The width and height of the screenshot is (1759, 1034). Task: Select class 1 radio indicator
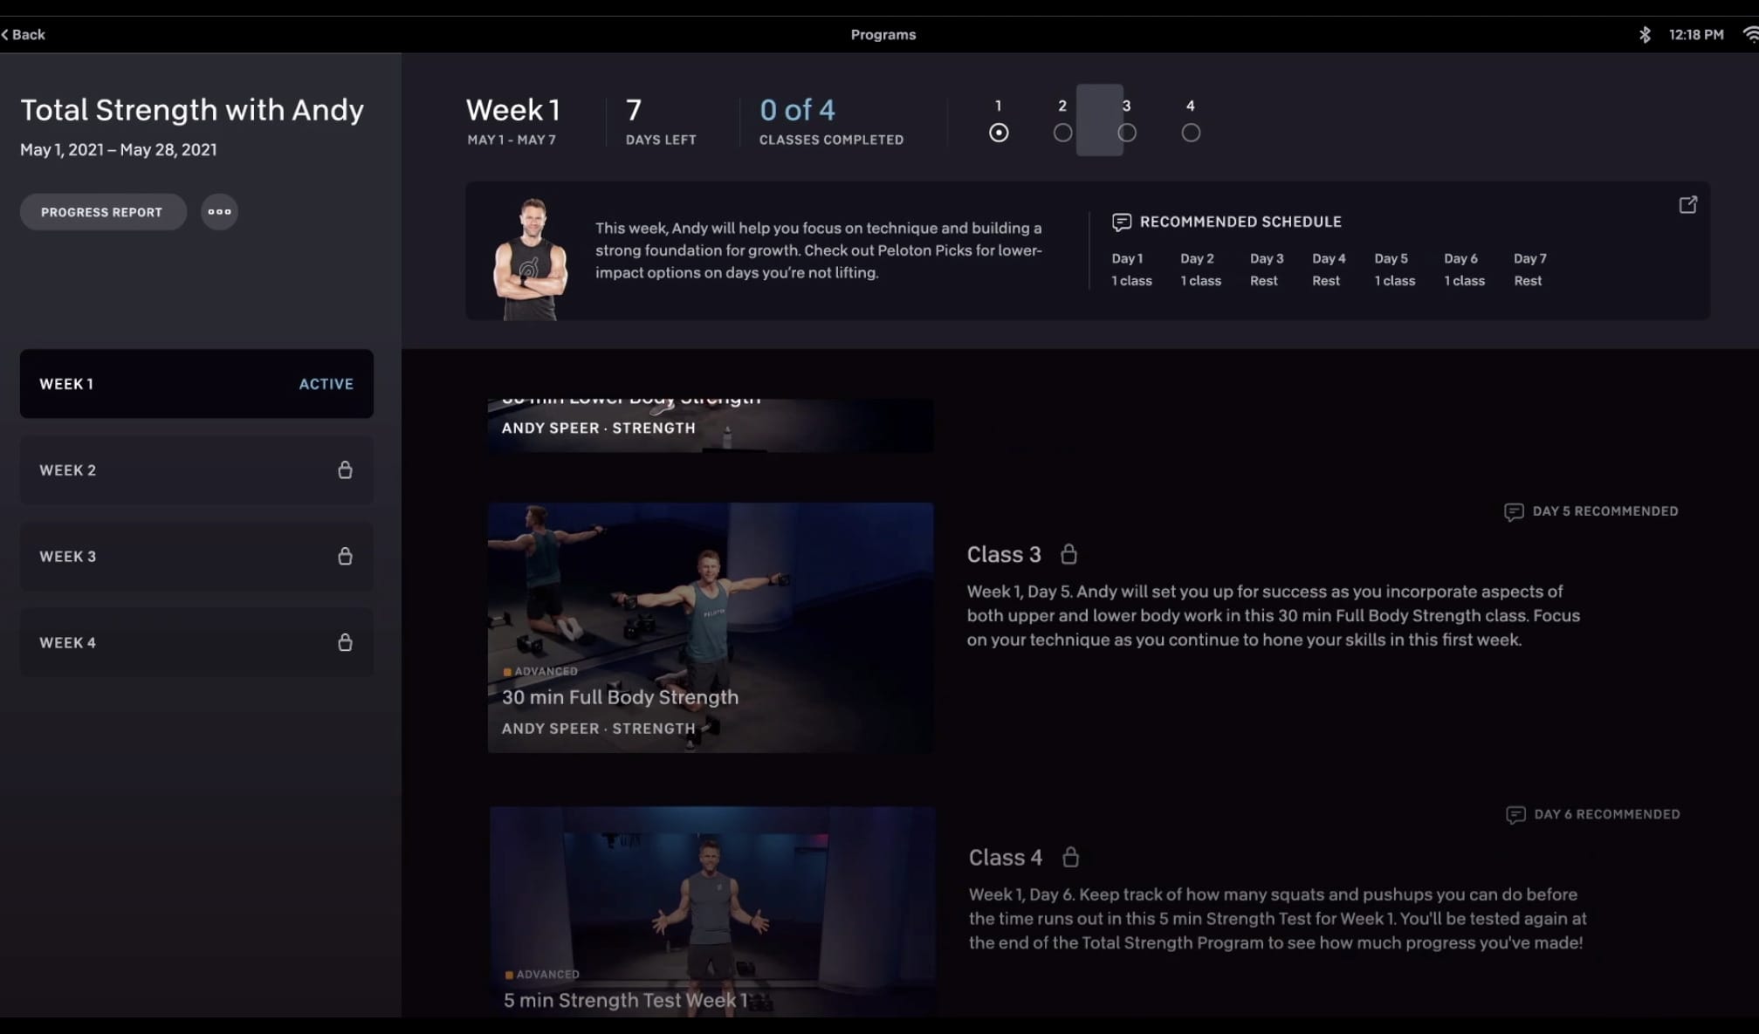(x=999, y=133)
